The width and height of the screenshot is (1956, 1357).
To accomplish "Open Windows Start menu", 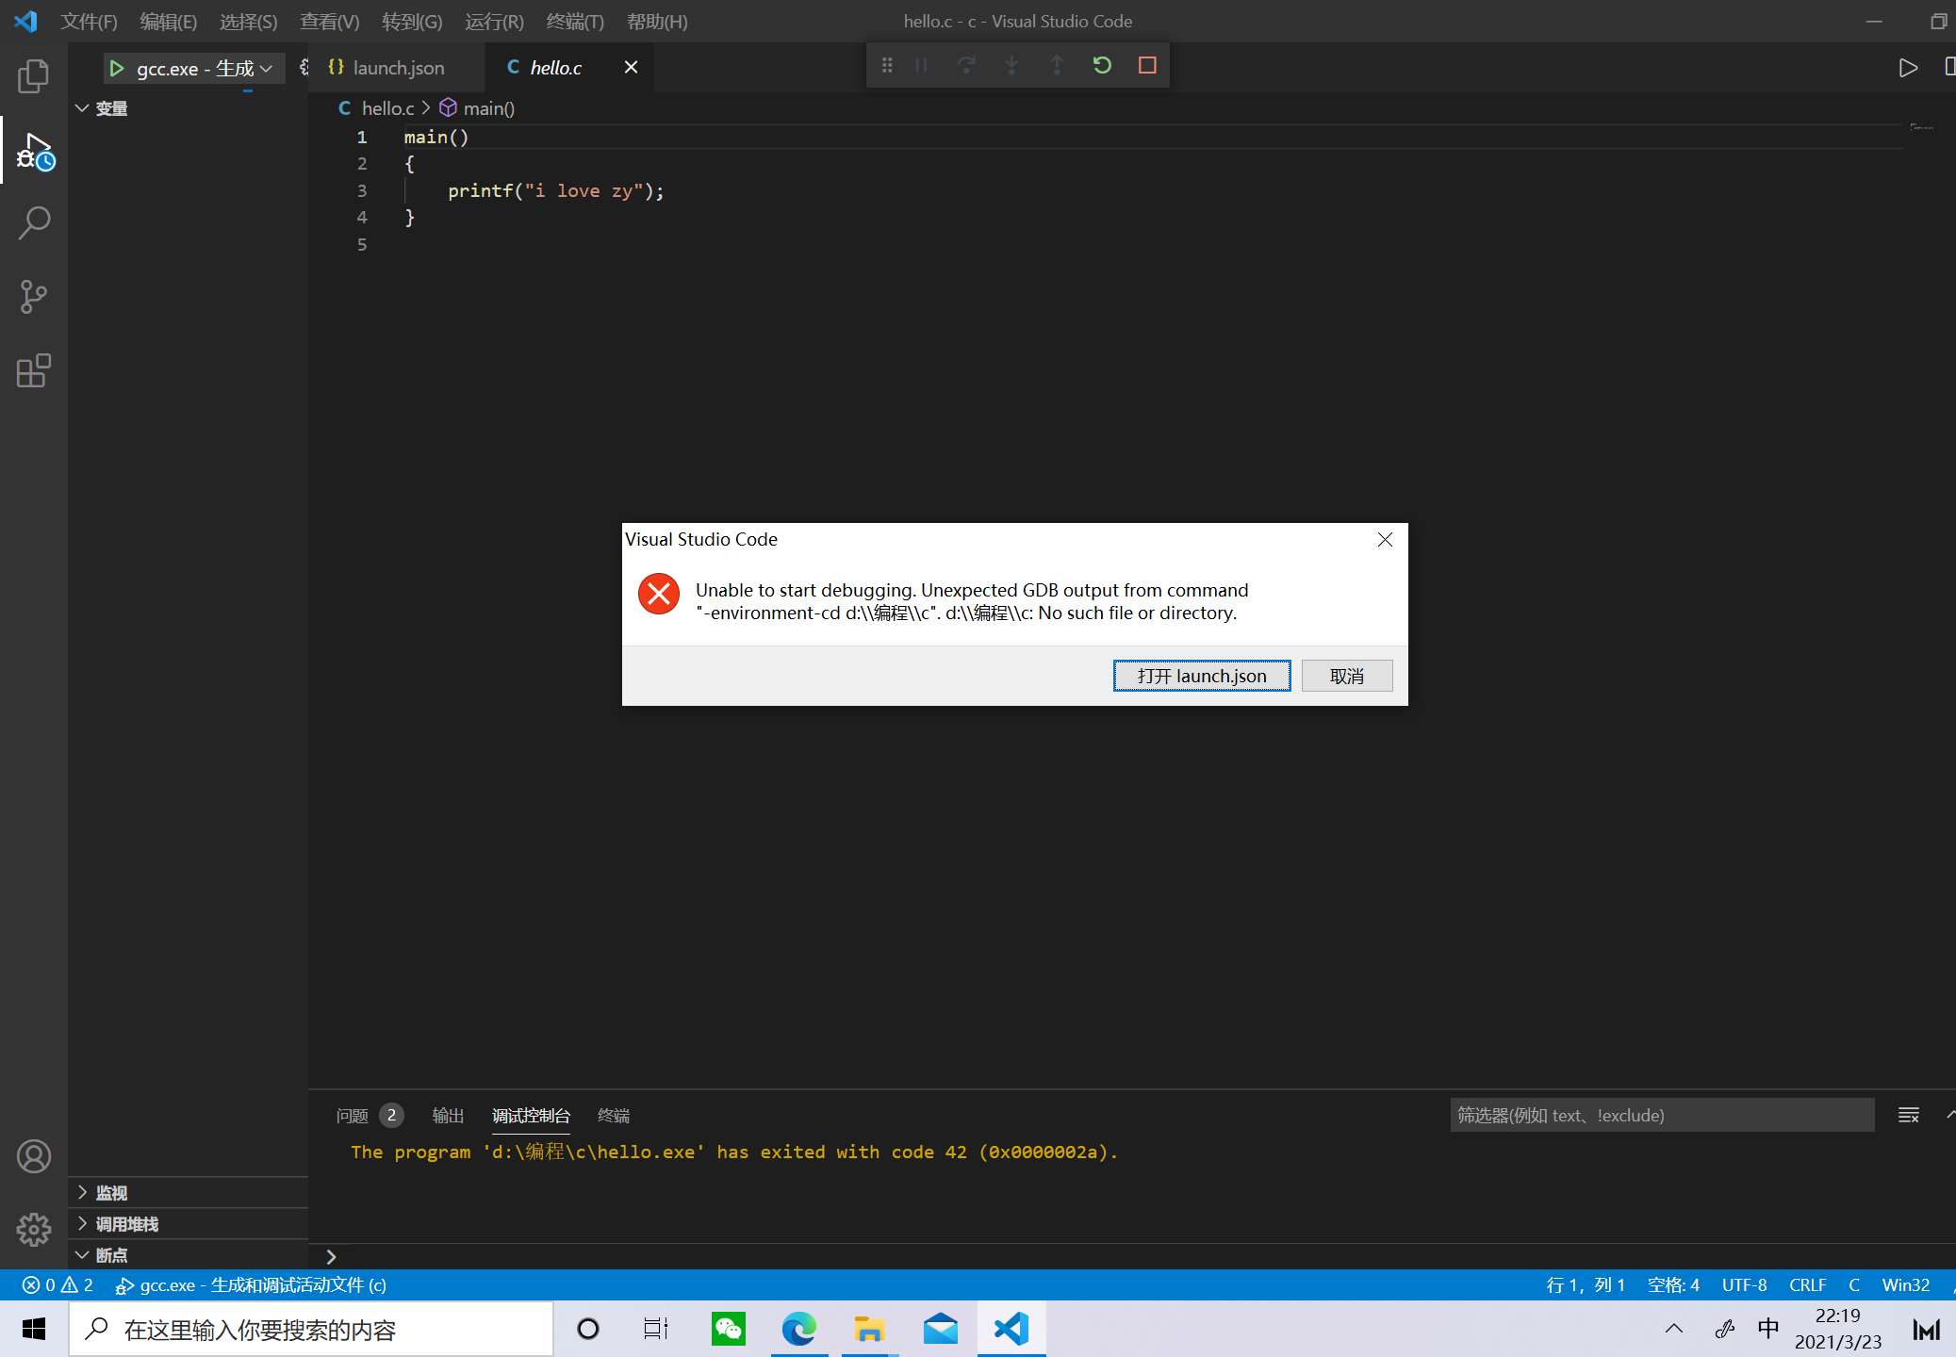I will click(34, 1330).
